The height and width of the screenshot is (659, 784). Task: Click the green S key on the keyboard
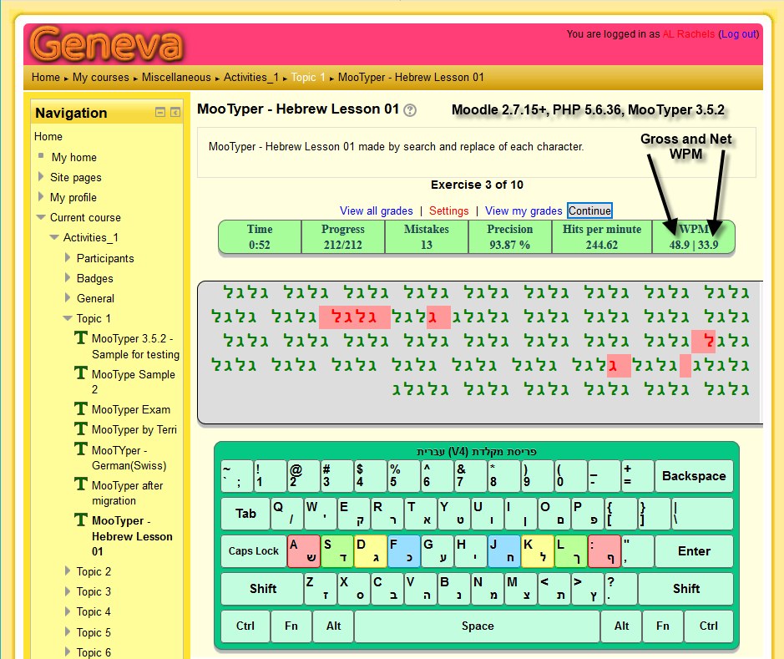point(337,551)
